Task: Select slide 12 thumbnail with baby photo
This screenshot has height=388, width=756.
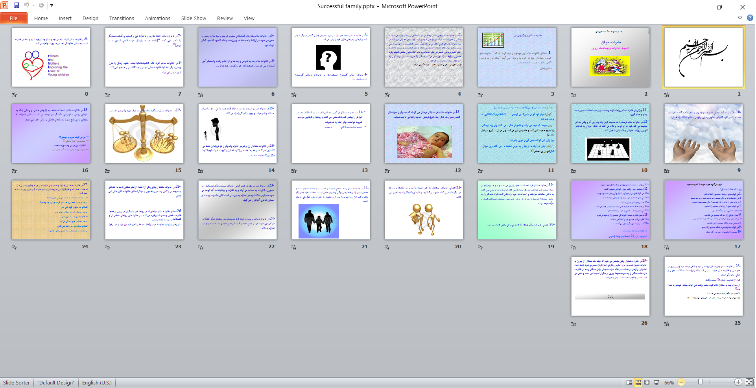Action: (424, 133)
